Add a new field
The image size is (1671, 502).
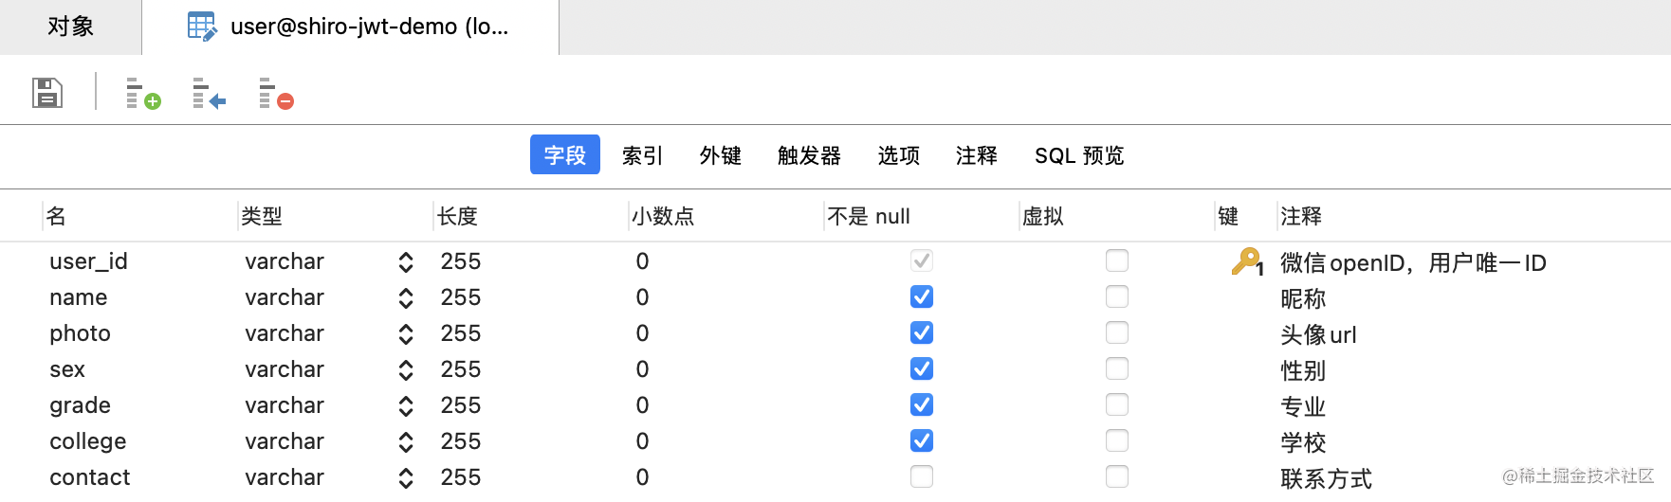pos(143,94)
